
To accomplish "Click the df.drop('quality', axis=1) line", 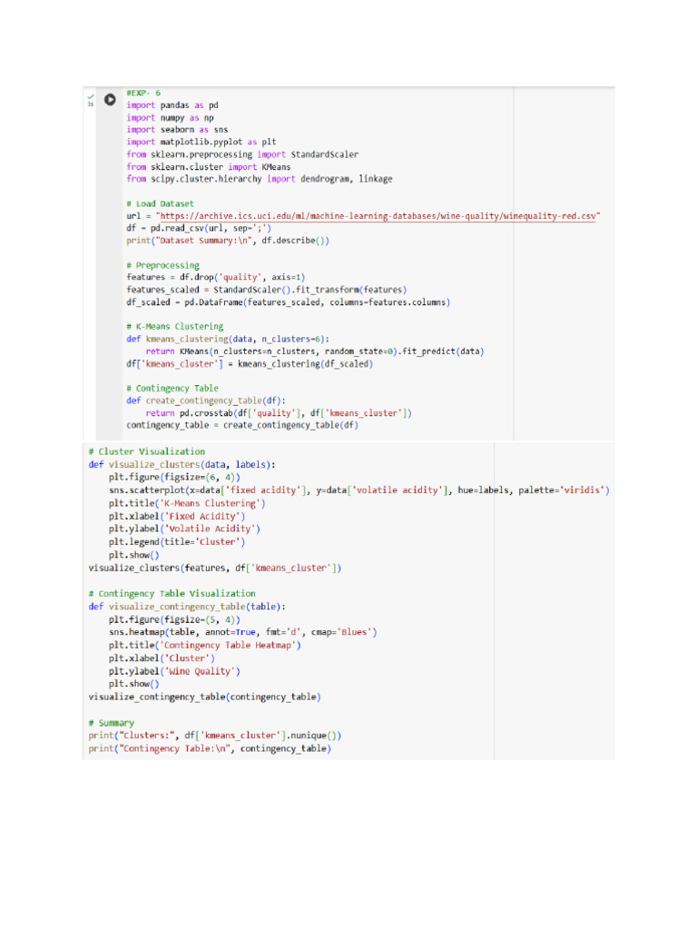I will coord(216,277).
